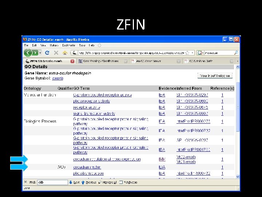The image size is (262, 197).
Task: Go back with the green Back arrow
Action: tap(28, 53)
